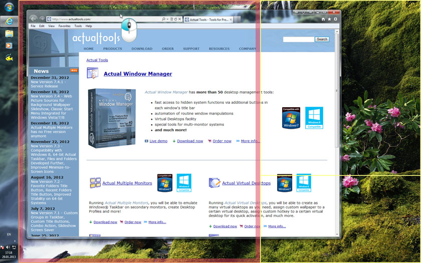
Task: Refresh the page in address bar
Action: (x=175, y=19)
